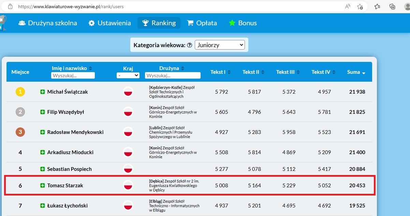The image size is (410, 216).
Task: Expand details for Radosław Mendykowski
Action: click(43, 132)
